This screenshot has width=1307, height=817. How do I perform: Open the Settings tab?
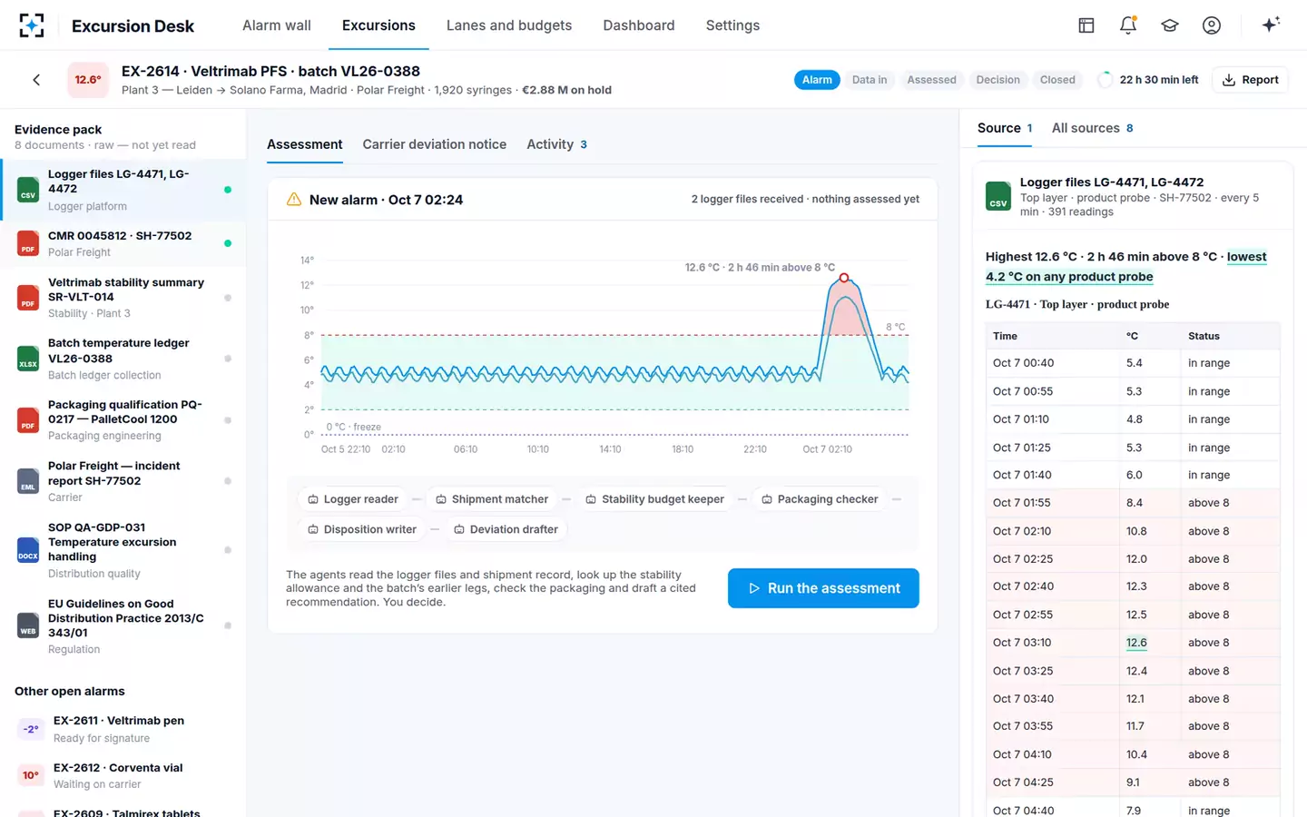pyautogui.click(x=732, y=25)
